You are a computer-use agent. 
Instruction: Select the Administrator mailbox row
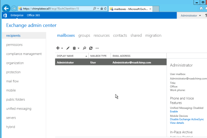point(111,62)
